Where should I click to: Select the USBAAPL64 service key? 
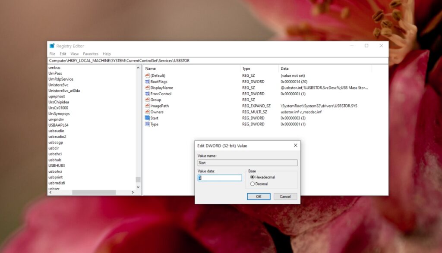58,125
